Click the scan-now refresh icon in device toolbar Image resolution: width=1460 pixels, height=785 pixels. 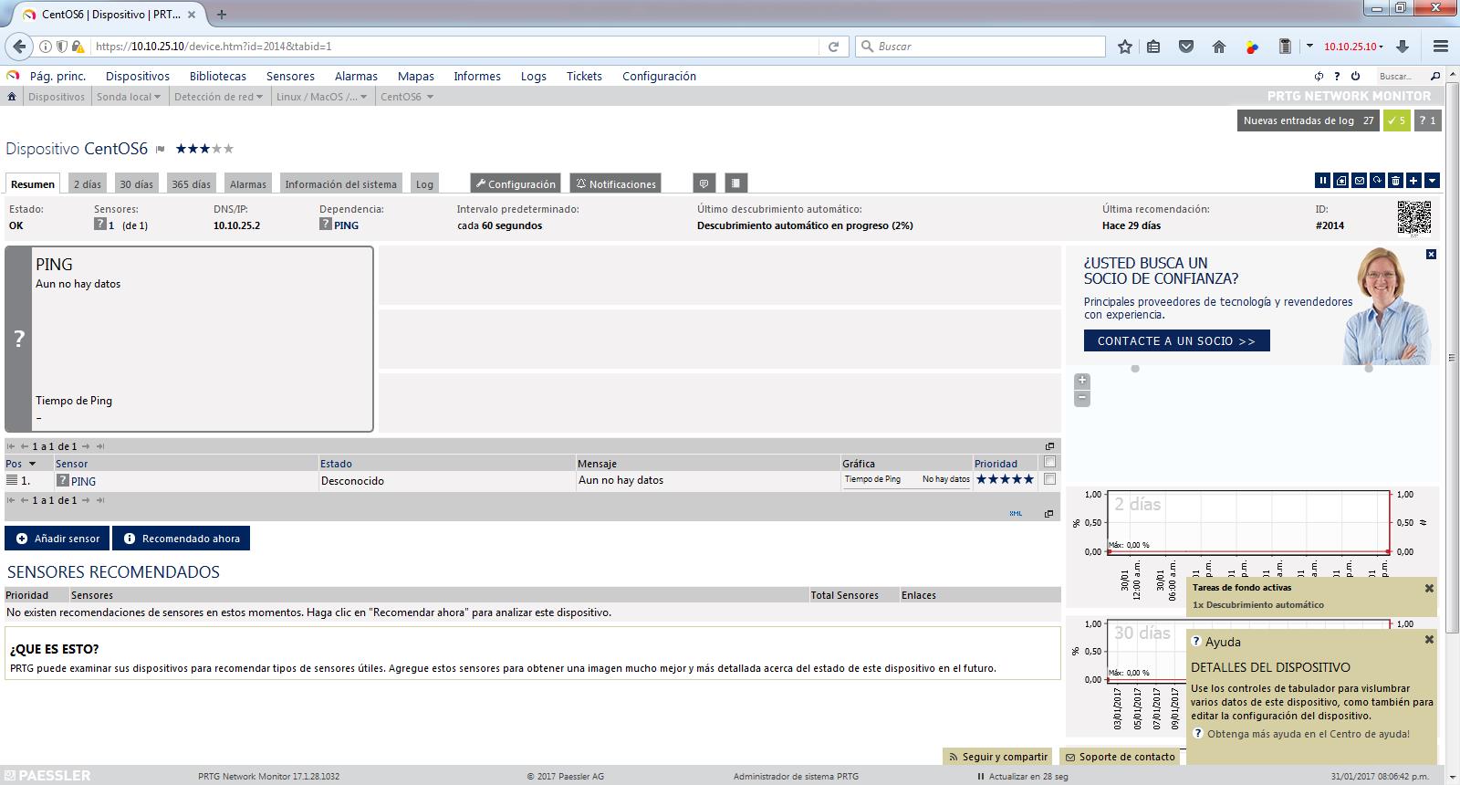click(x=1377, y=181)
